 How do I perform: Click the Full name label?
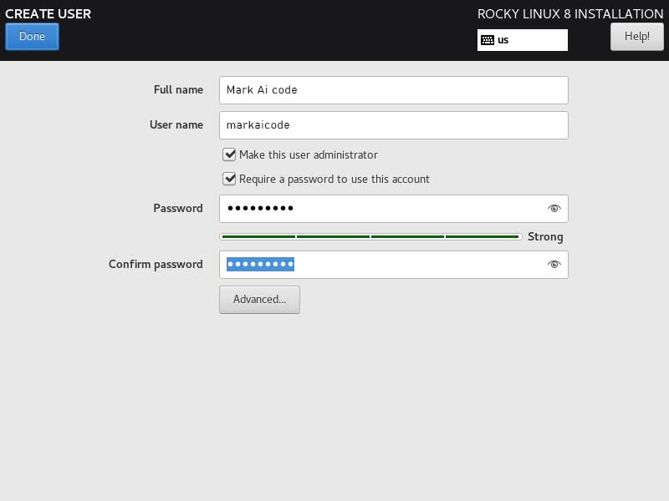pyautogui.click(x=178, y=90)
